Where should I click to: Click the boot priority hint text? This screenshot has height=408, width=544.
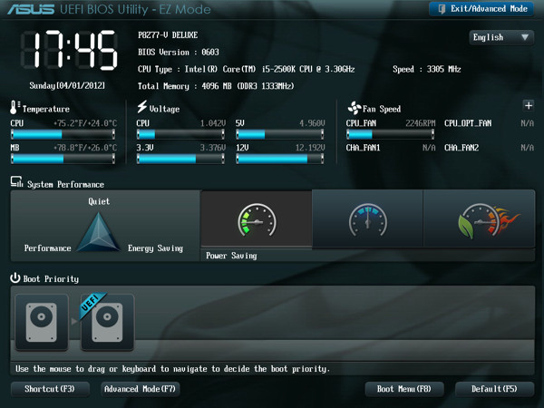coord(172,368)
